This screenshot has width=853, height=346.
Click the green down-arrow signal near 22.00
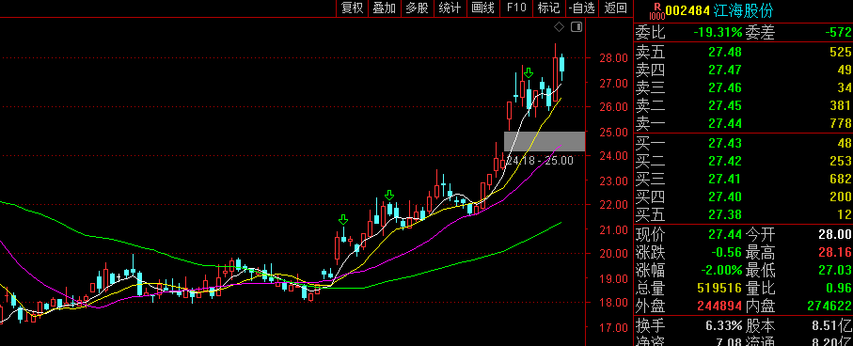(389, 196)
